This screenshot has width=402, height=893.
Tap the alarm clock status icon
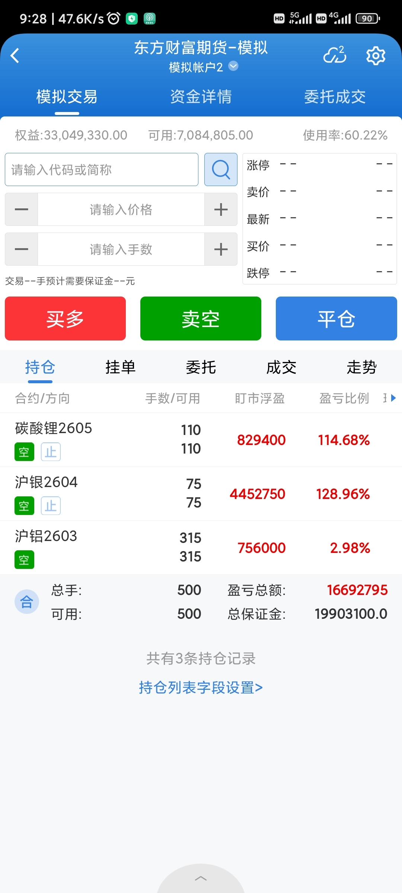pyautogui.click(x=114, y=18)
